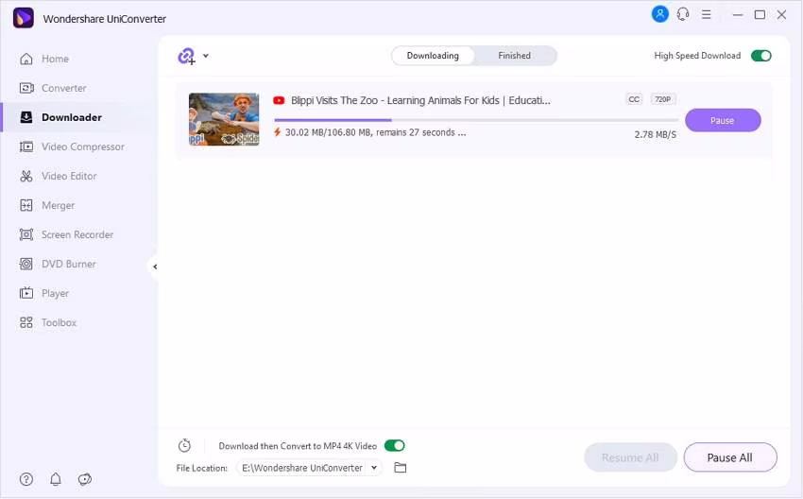Screen dimensions: 803x499
Task: Switch to the Finished tab
Action: tap(514, 56)
